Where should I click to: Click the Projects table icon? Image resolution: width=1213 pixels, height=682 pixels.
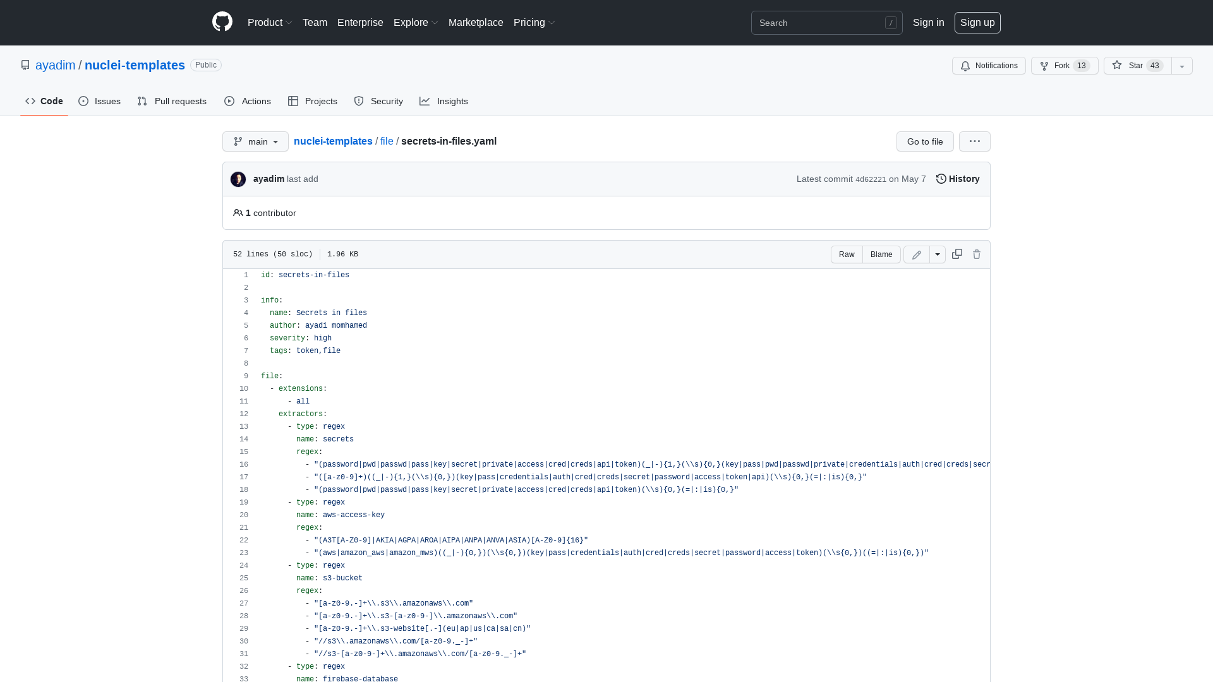[293, 101]
